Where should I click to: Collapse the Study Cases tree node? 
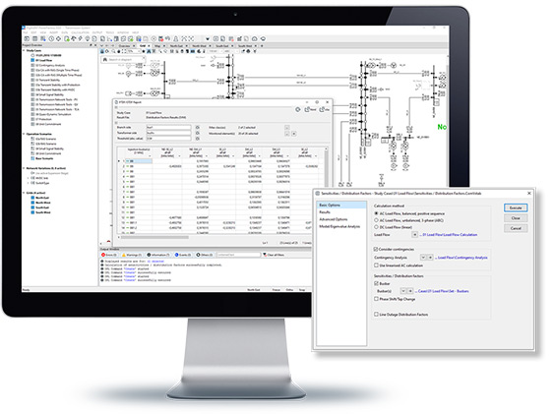(24, 50)
